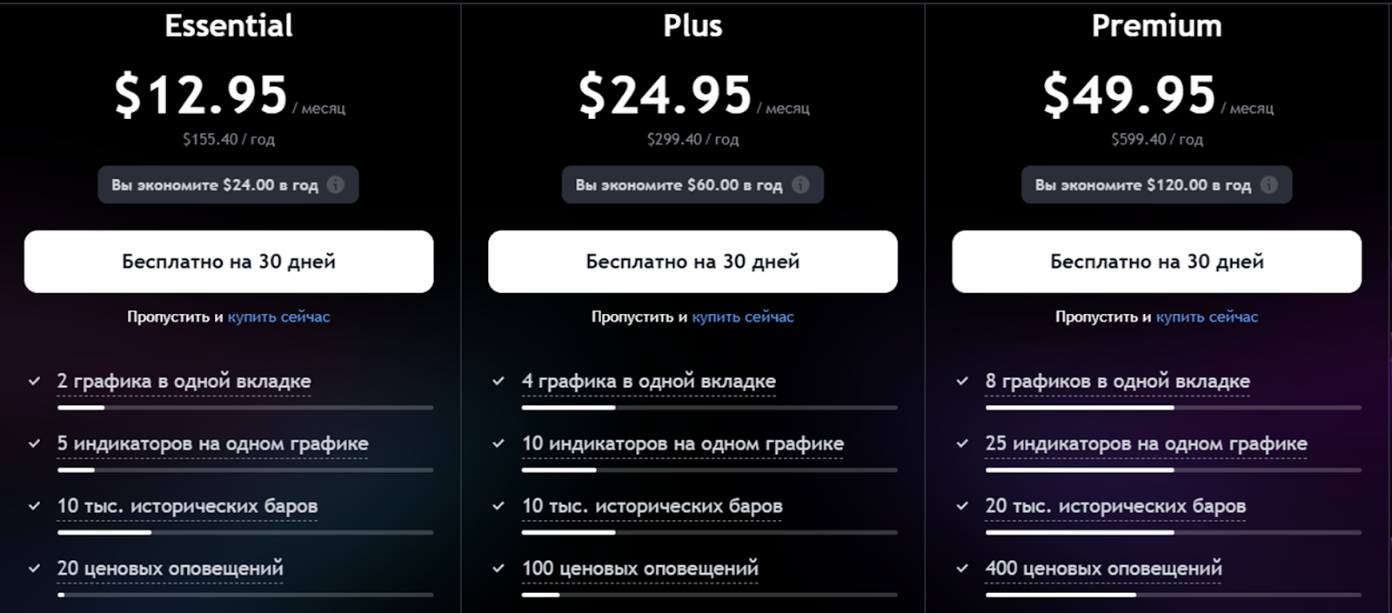Screen dimensions: 1392x613
Task: Click checkmark next to '400 ценовых оповещений'
Action: coord(962,569)
